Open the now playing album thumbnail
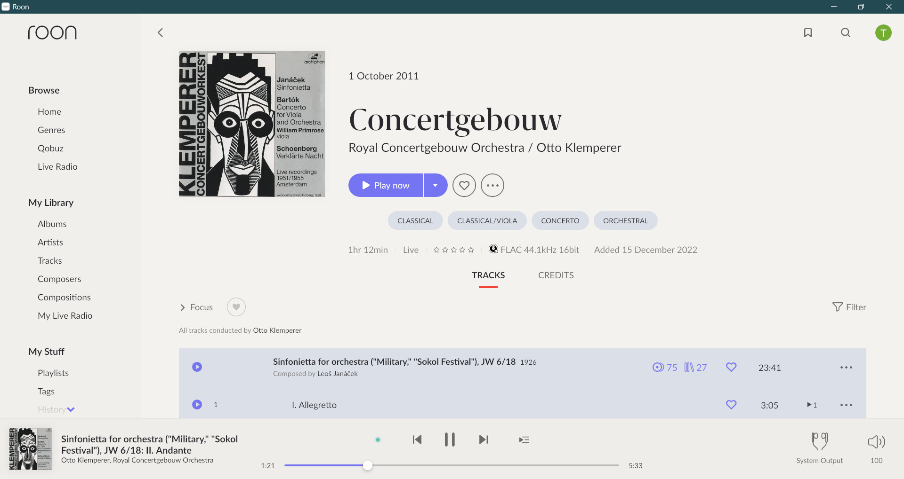This screenshot has height=479, width=904. pyautogui.click(x=31, y=449)
